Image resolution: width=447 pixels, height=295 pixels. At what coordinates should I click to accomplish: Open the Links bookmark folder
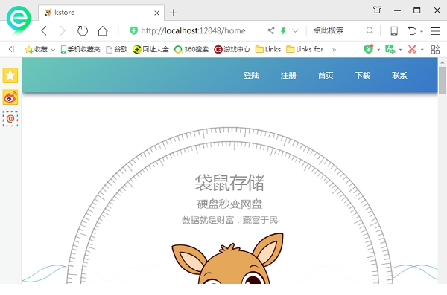coord(268,49)
